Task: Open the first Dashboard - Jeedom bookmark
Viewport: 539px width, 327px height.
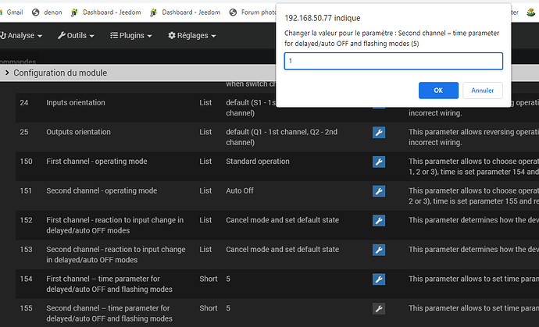Action: coord(109,12)
